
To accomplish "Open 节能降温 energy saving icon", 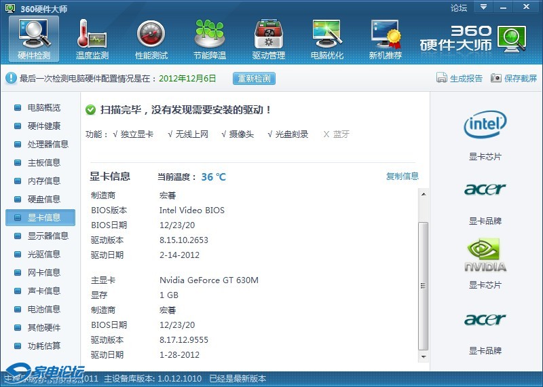I will coord(210,38).
